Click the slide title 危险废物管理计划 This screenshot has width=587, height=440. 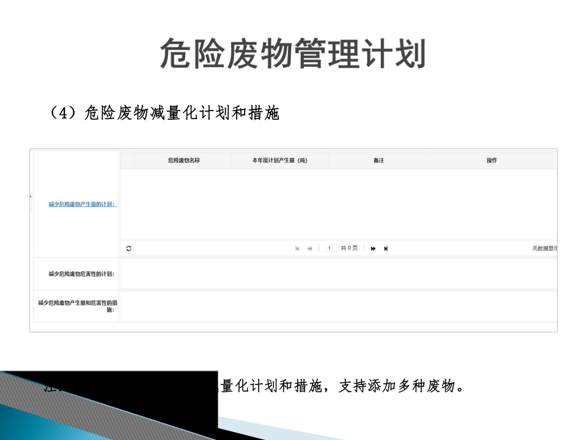(x=293, y=54)
